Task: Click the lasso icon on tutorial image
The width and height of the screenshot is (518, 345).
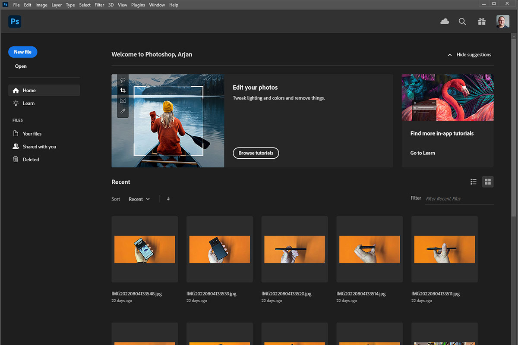Action: (x=123, y=80)
